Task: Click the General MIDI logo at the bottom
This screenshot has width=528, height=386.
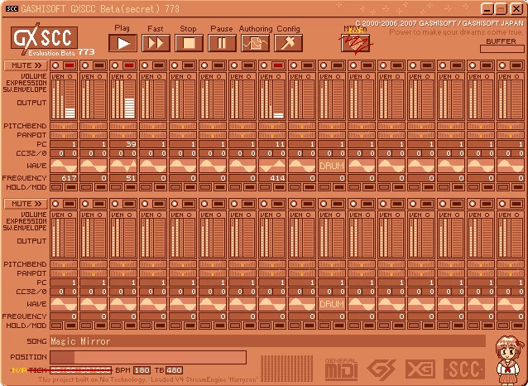Action: pyautogui.click(x=341, y=369)
